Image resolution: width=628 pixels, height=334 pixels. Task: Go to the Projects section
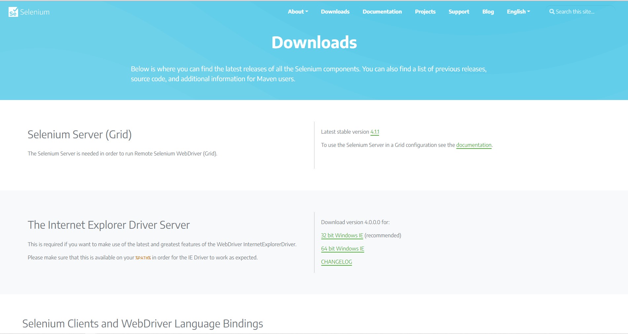(x=425, y=11)
